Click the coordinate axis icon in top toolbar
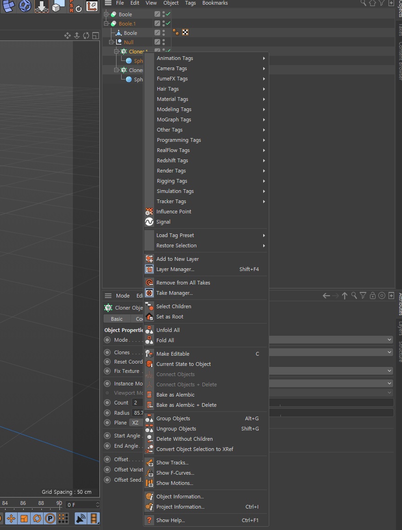This screenshot has width=402, height=530. pos(92,6)
